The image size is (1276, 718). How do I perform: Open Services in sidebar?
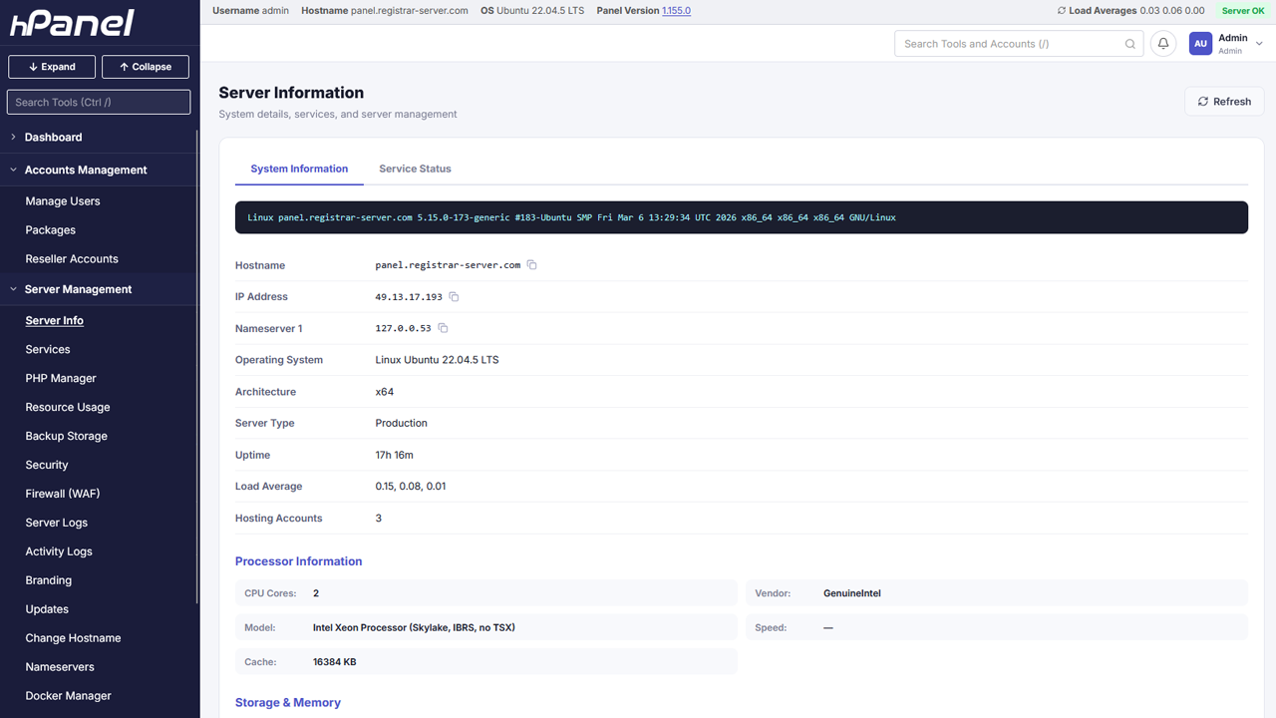[48, 350]
